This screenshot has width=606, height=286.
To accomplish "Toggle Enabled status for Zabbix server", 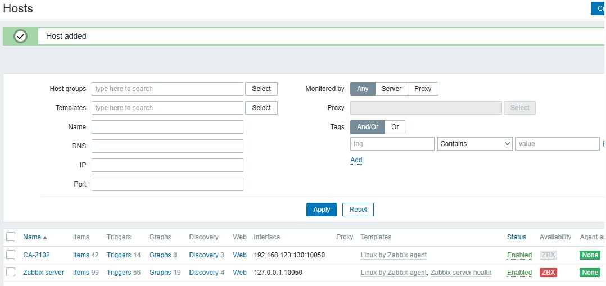I will (519, 273).
